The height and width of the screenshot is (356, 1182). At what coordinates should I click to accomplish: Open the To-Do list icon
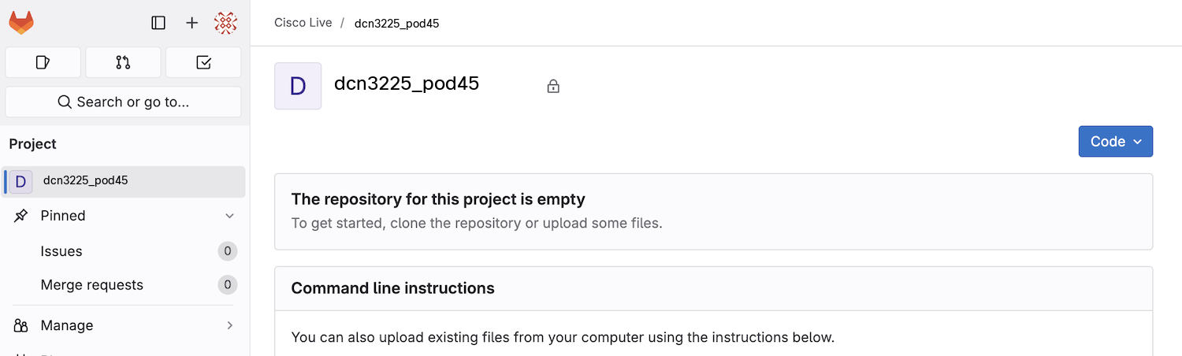(x=203, y=62)
